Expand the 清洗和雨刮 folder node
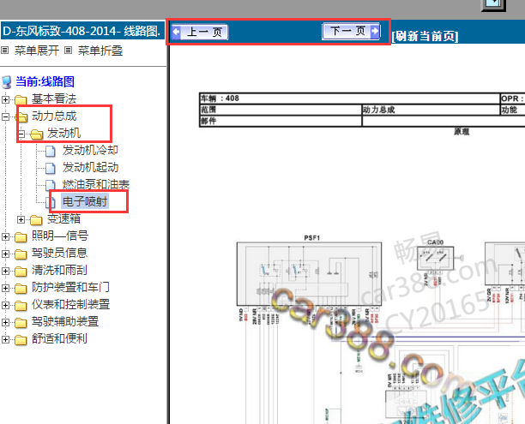Screen dimensions: 525x424 click(x=5, y=271)
